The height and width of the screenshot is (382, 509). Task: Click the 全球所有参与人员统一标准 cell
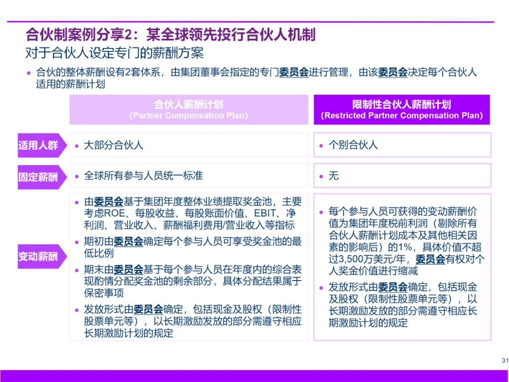pos(189,176)
